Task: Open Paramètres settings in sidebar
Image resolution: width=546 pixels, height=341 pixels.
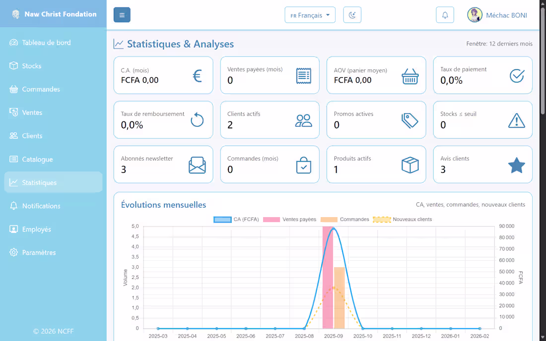Action: coord(53,252)
